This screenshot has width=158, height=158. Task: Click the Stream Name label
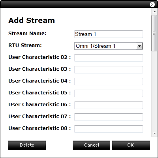tap(27, 34)
